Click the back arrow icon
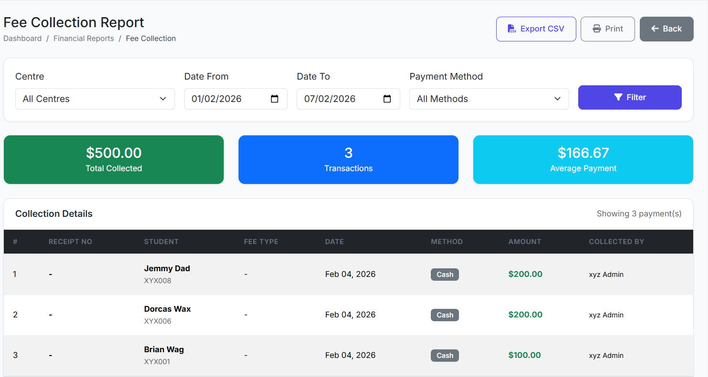 (x=655, y=29)
